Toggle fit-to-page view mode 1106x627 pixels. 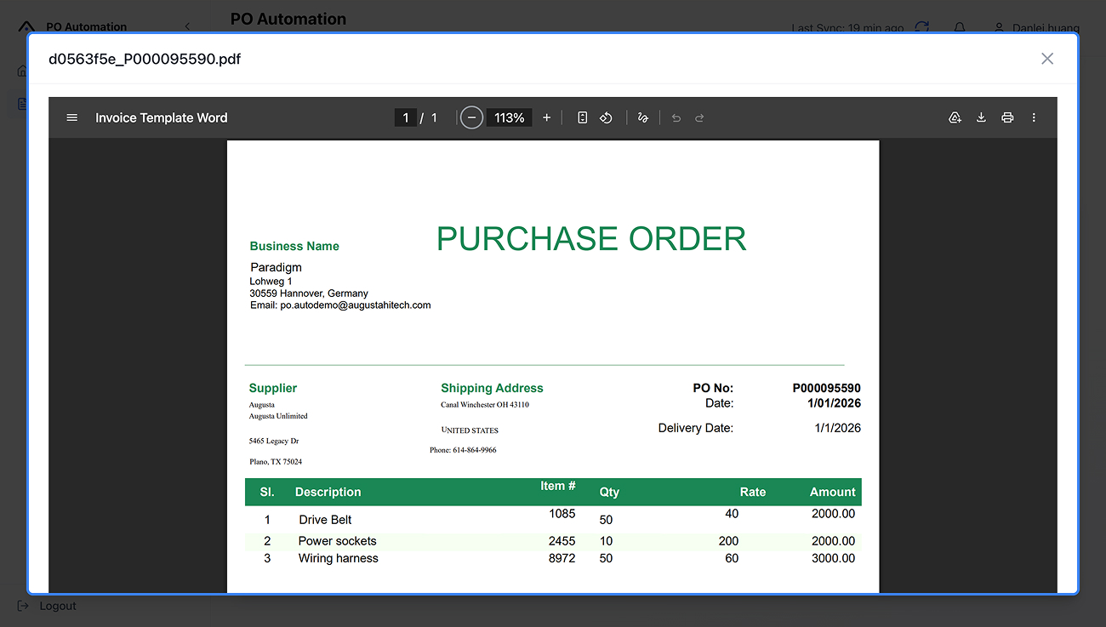tap(582, 117)
